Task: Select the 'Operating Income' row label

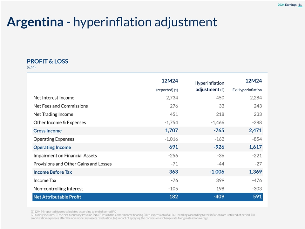Action: coord(52,147)
